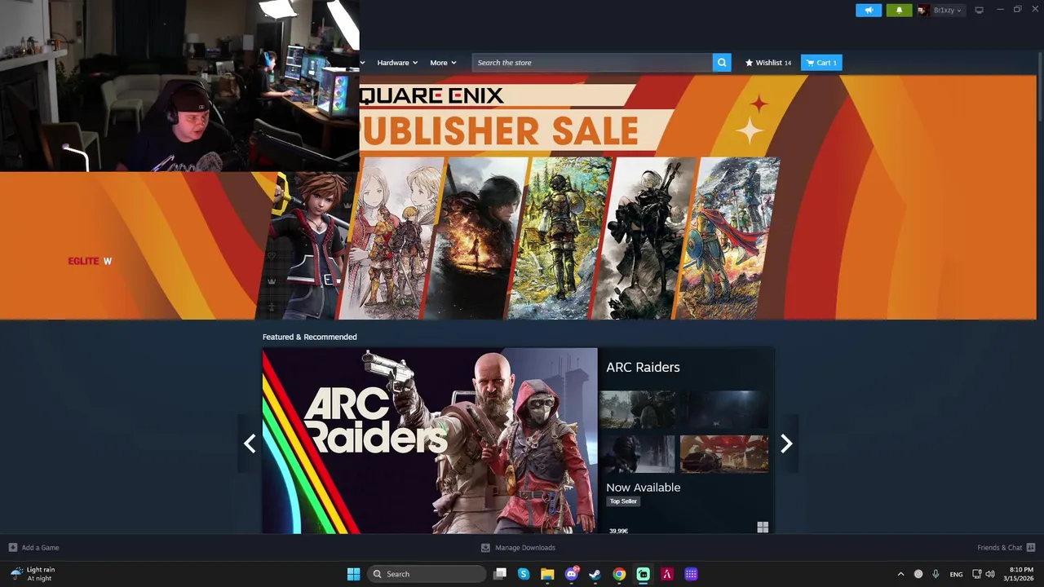Switch to Big Picture mode icon
Screen dimensions: 1044x587
(x=979, y=10)
